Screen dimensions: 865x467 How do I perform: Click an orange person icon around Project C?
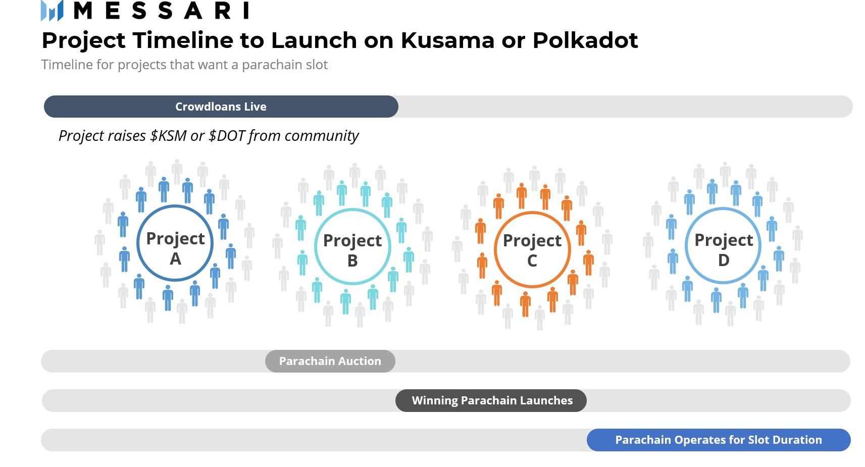click(x=522, y=195)
